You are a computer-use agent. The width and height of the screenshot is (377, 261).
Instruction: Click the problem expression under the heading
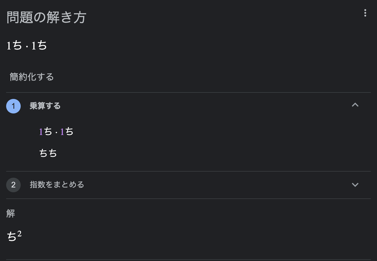(27, 45)
